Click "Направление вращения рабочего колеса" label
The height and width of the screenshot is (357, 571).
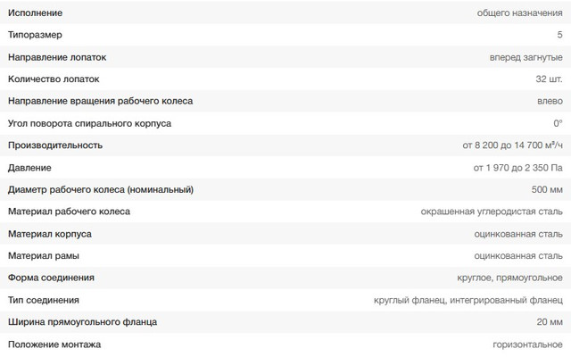click(x=100, y=101)
